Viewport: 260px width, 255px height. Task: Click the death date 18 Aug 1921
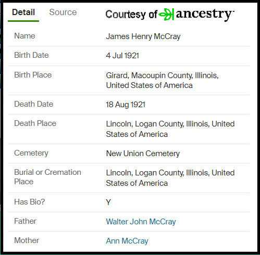coord(126,105)
